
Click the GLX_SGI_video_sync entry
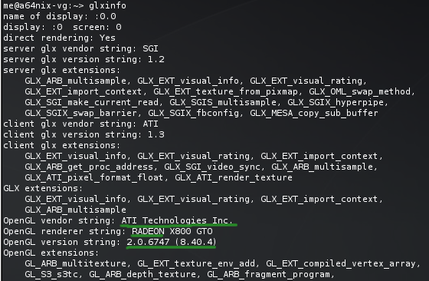point(212,167)
